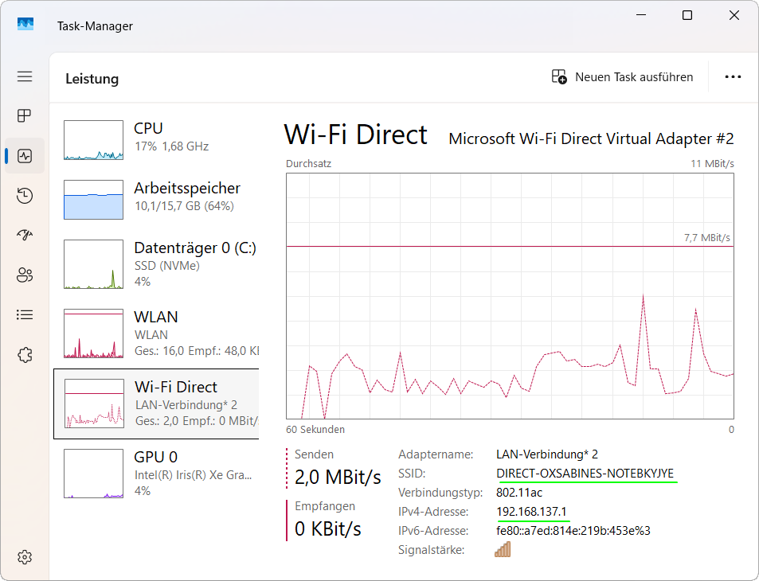Open the three-dot more options menu
This screenshot has width=759, height=581.
coord(733,77)
